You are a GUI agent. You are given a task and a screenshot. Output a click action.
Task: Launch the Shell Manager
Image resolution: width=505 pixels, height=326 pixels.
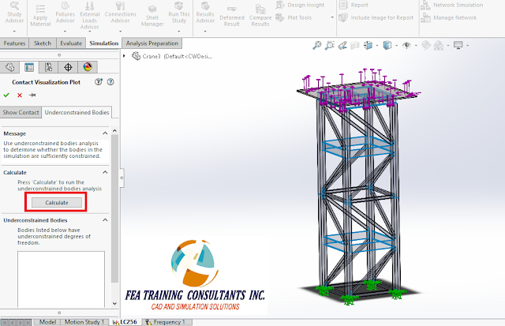pos(152,16)
